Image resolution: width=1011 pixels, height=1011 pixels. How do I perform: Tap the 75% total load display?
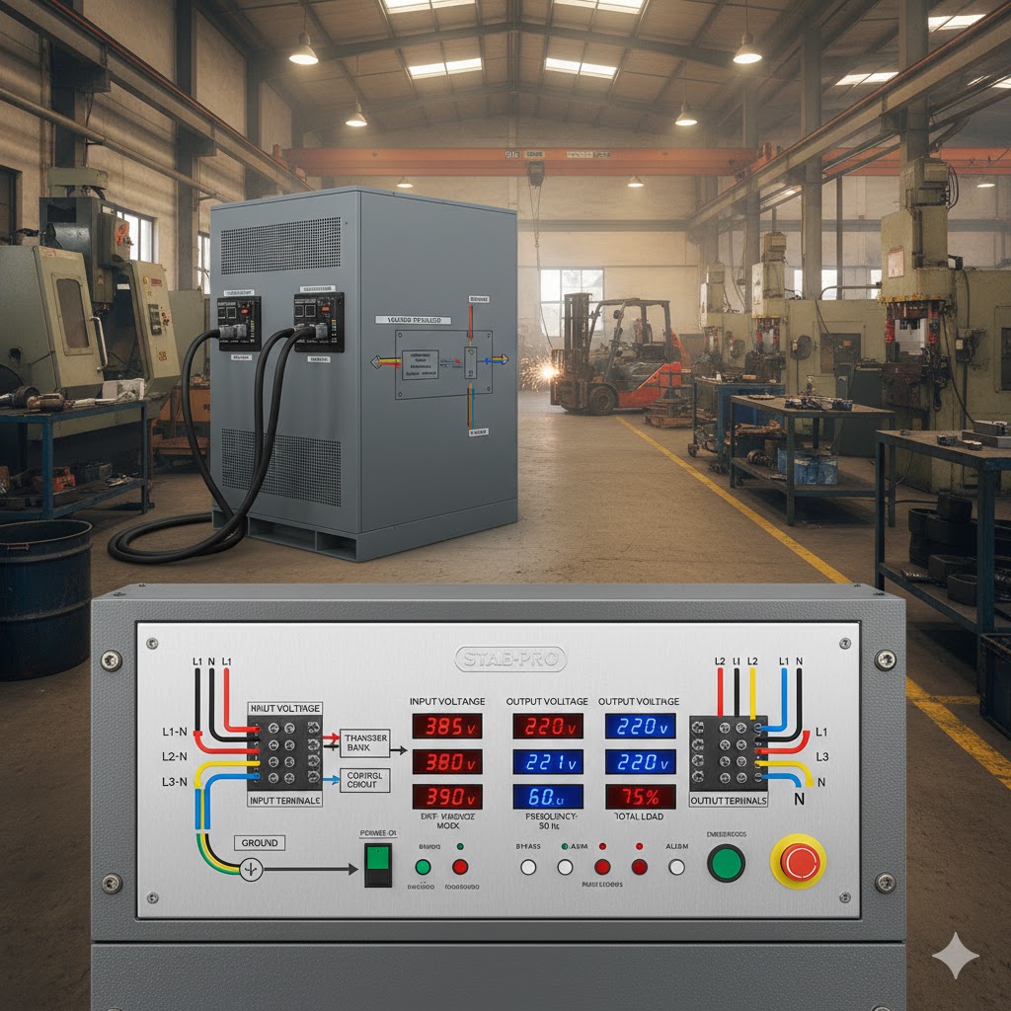click(x=640, y=797)
